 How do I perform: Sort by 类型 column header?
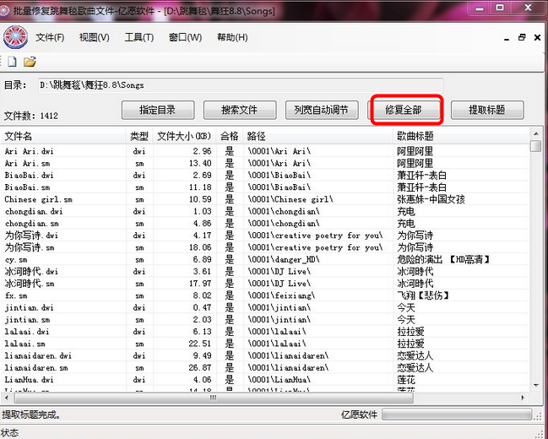(x=139, y=136)
